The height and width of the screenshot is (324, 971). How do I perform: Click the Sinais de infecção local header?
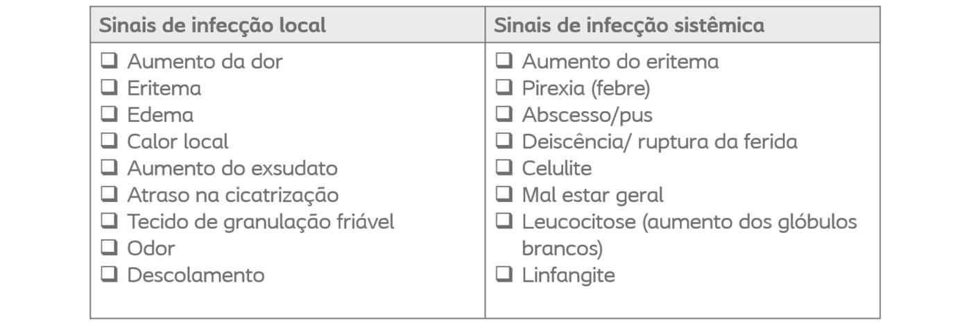pyautogui.click(x=212, y=25)
